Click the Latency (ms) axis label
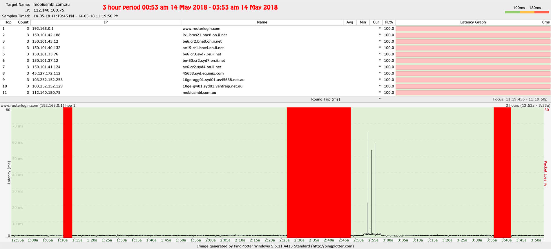This screenshot has height=249, width=551. click(x=9, y=173)
